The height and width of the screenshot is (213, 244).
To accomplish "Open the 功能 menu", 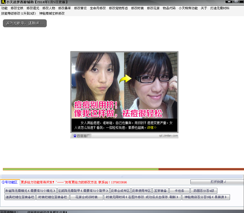I will [4, 8].
